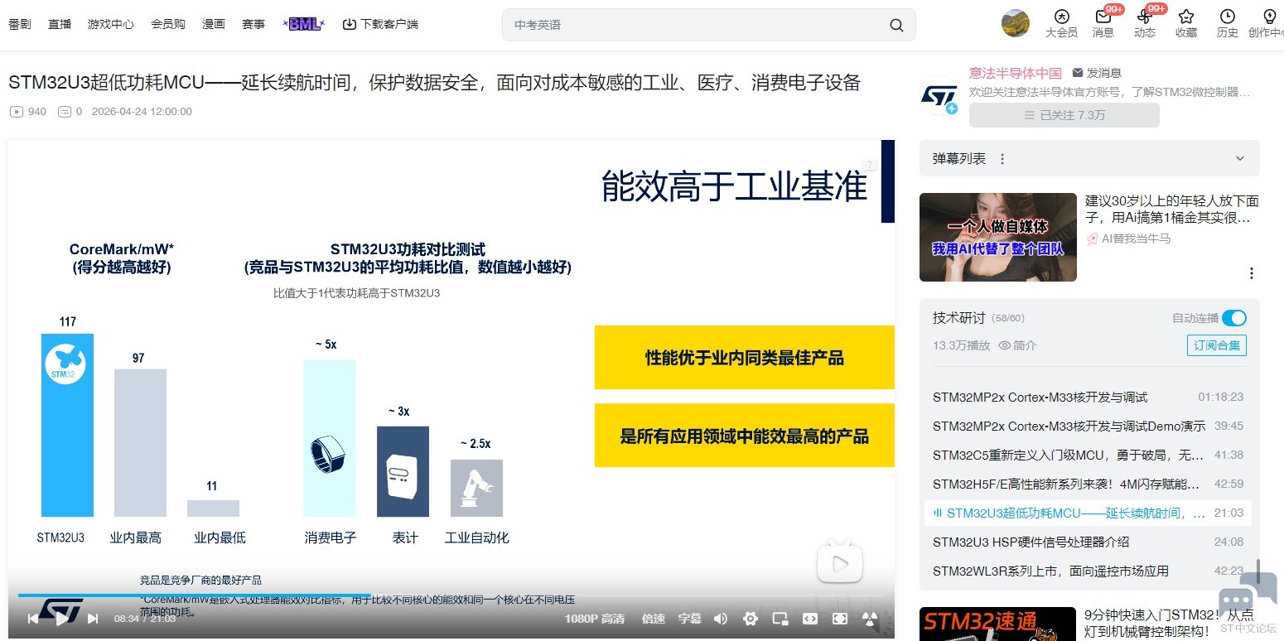Open the 1080P 高清 quality menu
Image resolution: width=1284 pixels, height=641 pixels.
[595, 619]
